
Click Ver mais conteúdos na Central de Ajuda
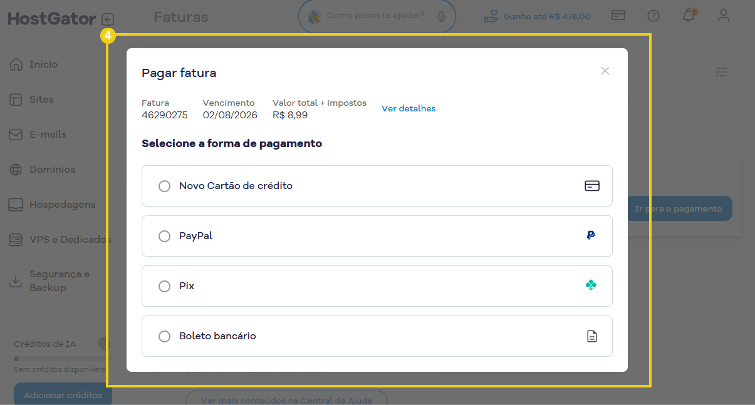click(x=287, y=400)
